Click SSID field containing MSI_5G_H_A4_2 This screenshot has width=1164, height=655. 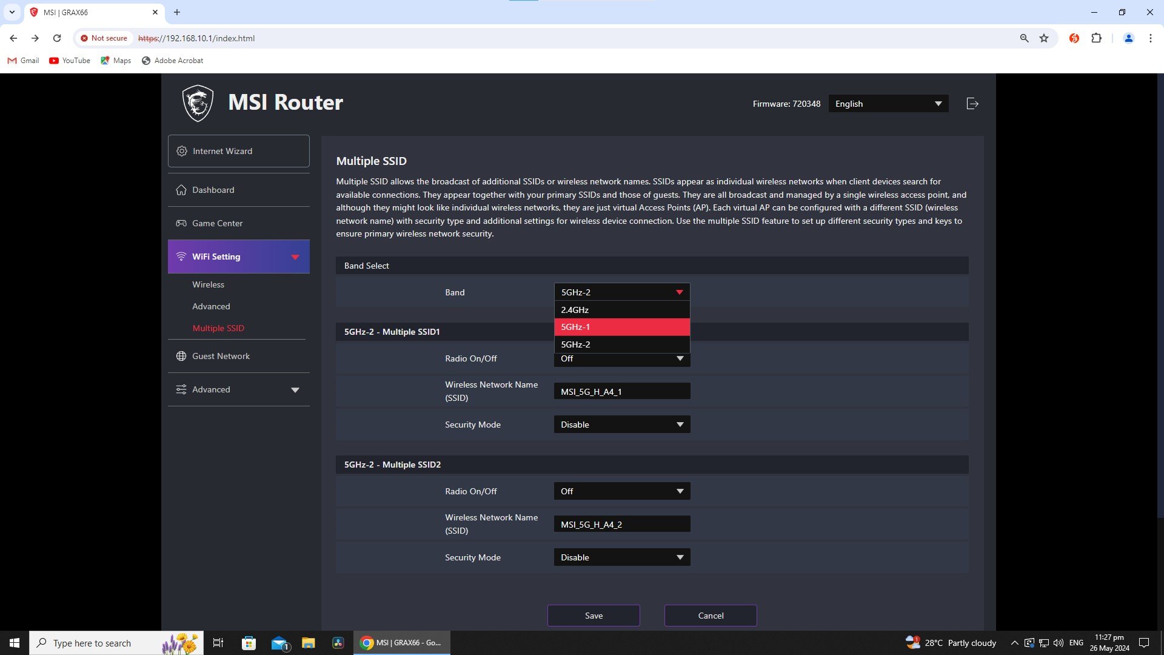point(621,525)
